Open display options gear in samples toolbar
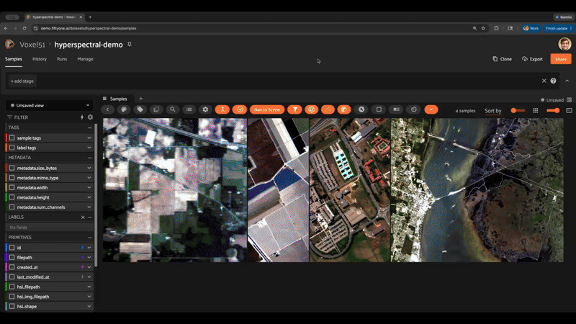Screen dimensions: 576x324 tap(205, 109)
